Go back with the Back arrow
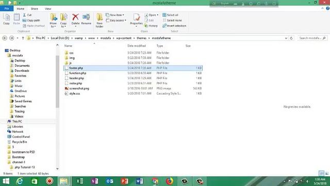 [x=5, y=38]
